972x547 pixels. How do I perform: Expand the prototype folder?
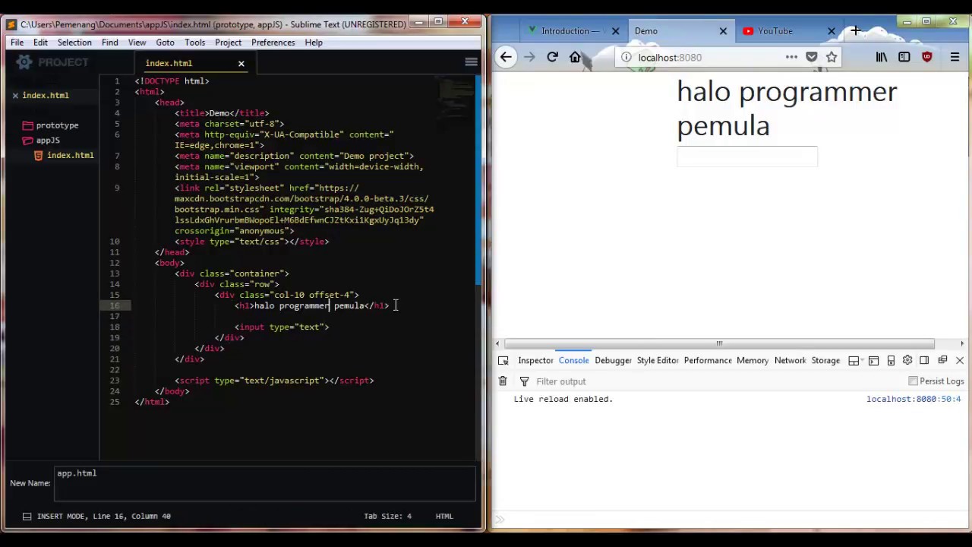[57, 125]
